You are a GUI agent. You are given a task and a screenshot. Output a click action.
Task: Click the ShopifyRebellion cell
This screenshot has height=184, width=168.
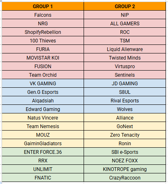(x=43, y=32)
